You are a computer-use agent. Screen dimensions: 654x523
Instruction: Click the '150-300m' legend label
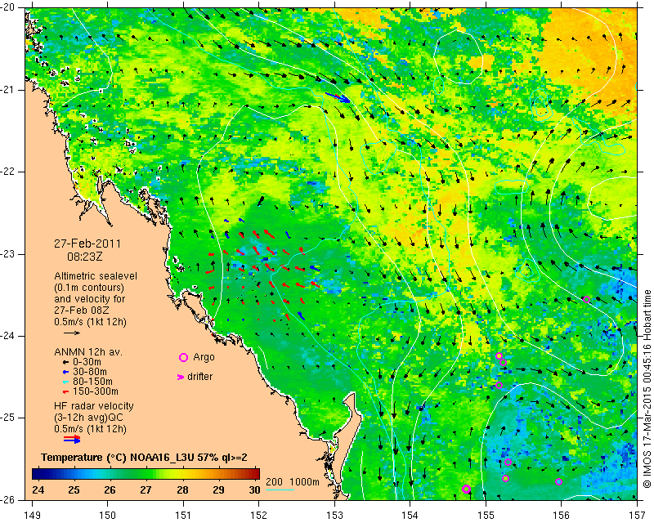click(x=96, y=391)
